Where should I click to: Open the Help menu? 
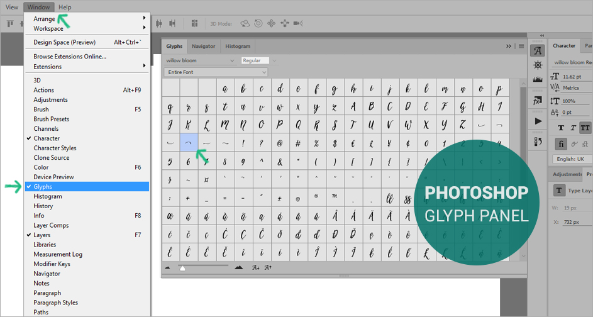[65, 7]
